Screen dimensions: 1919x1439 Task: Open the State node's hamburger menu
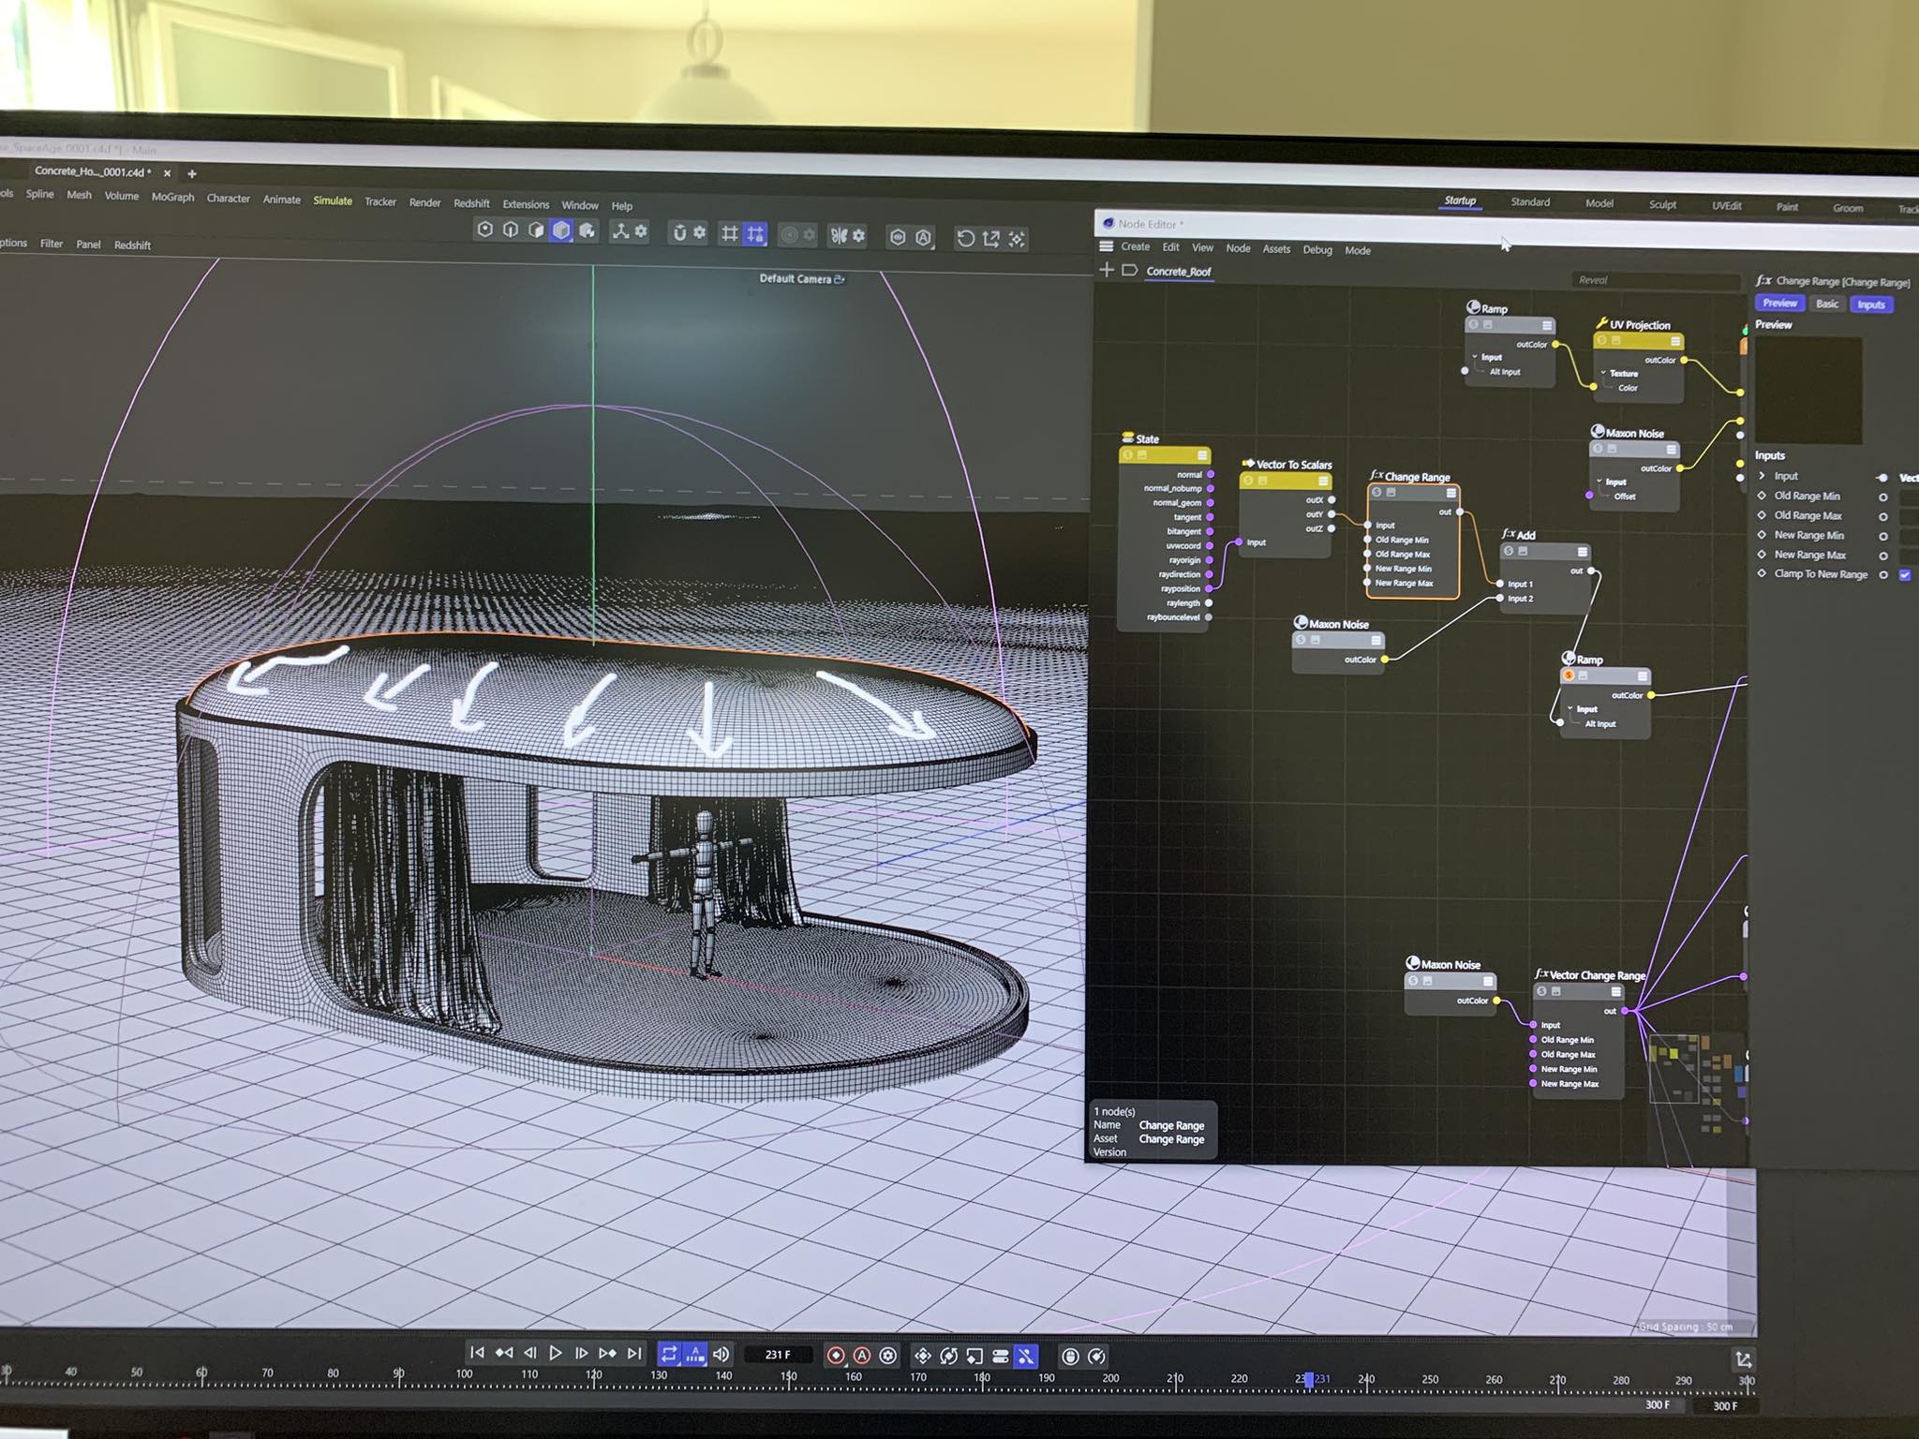(1202, 455)
